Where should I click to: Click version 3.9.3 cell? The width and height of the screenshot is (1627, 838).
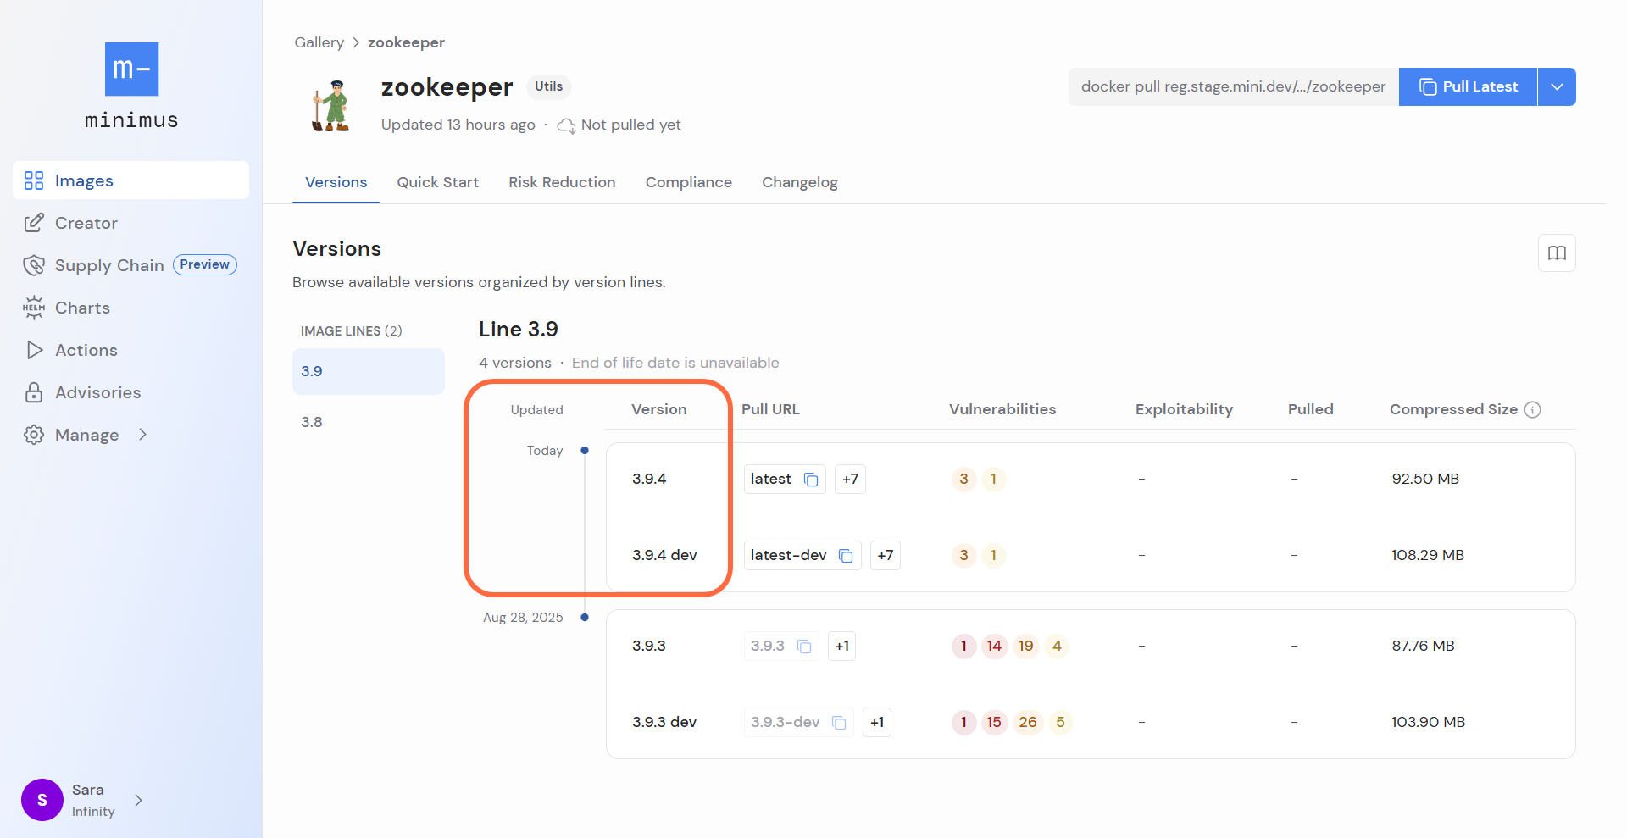[649, 646]
